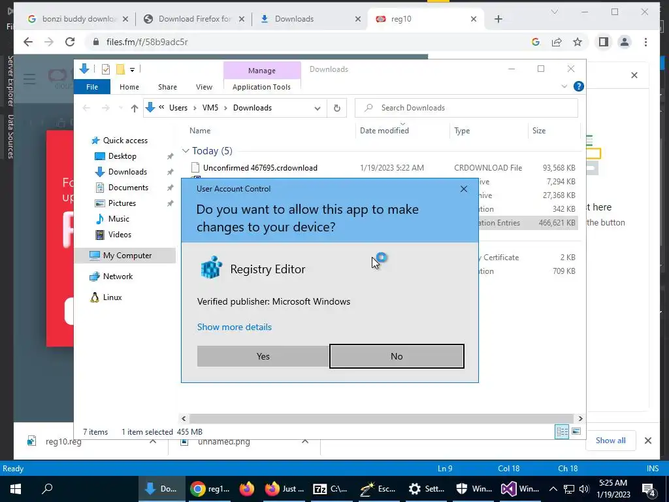The width and height of the screenshot is (669, 502).
Task: Open a new Chrome tab
Action: [x=498, y=19]
